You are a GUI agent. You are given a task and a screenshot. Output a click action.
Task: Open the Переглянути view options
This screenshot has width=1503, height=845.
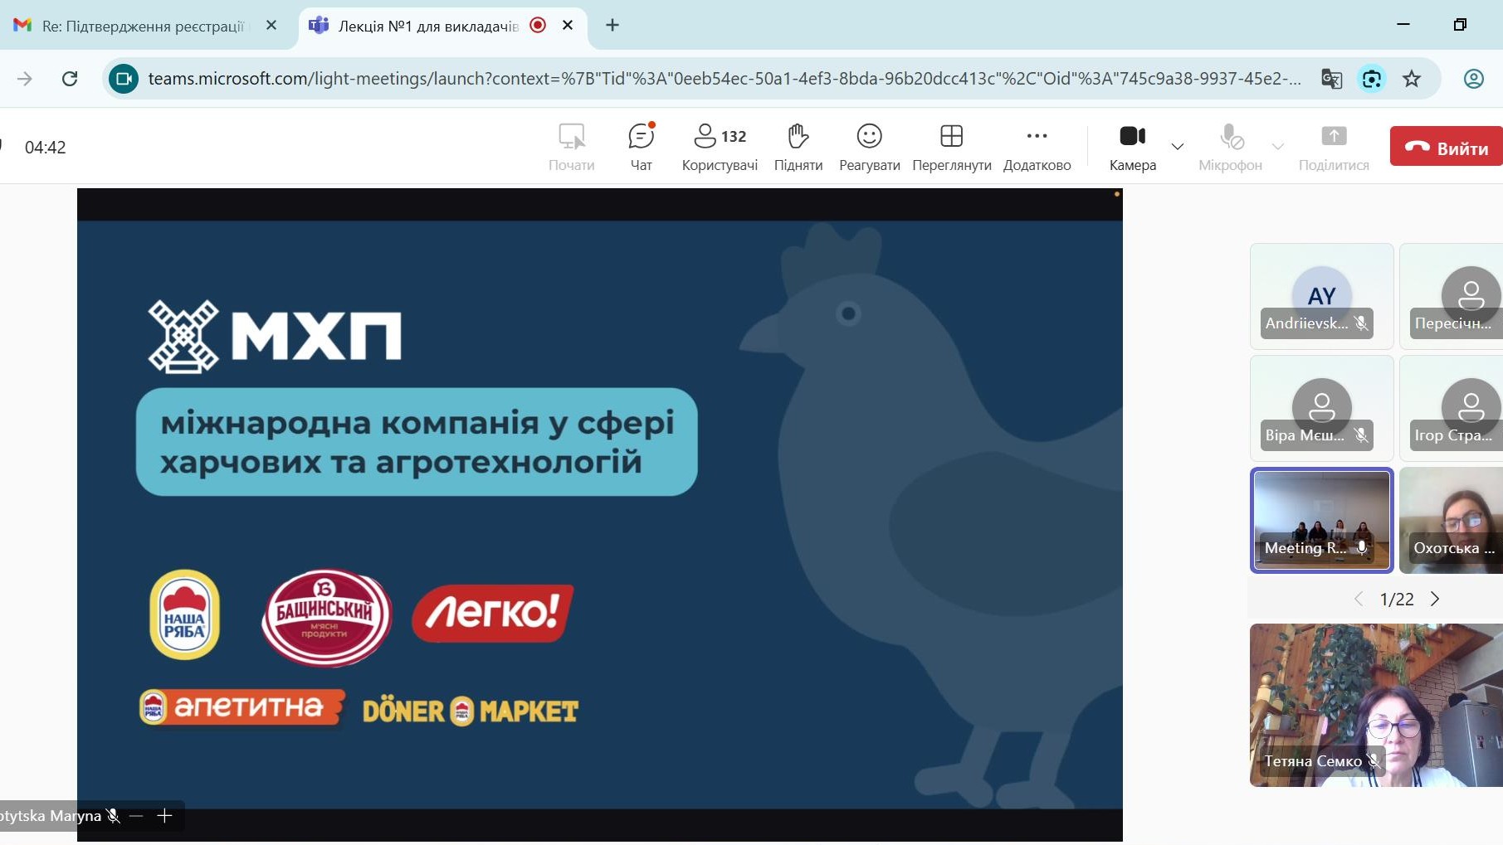(951, 147)
